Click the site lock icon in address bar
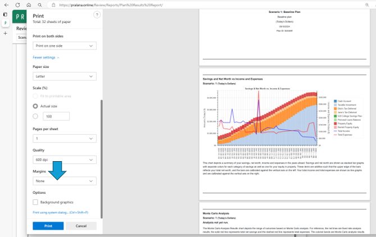 click(x=53, y=5)
